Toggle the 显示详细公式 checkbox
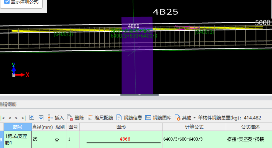Image resolution: width=272 pixels, height=148 pixels. [x=6, y=2]
